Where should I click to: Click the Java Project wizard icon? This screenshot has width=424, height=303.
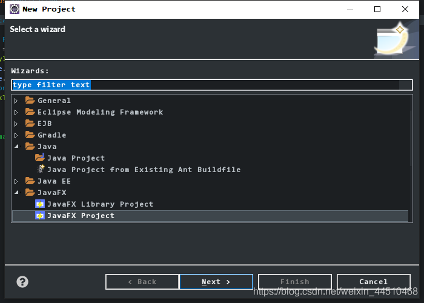coord(40,158)
